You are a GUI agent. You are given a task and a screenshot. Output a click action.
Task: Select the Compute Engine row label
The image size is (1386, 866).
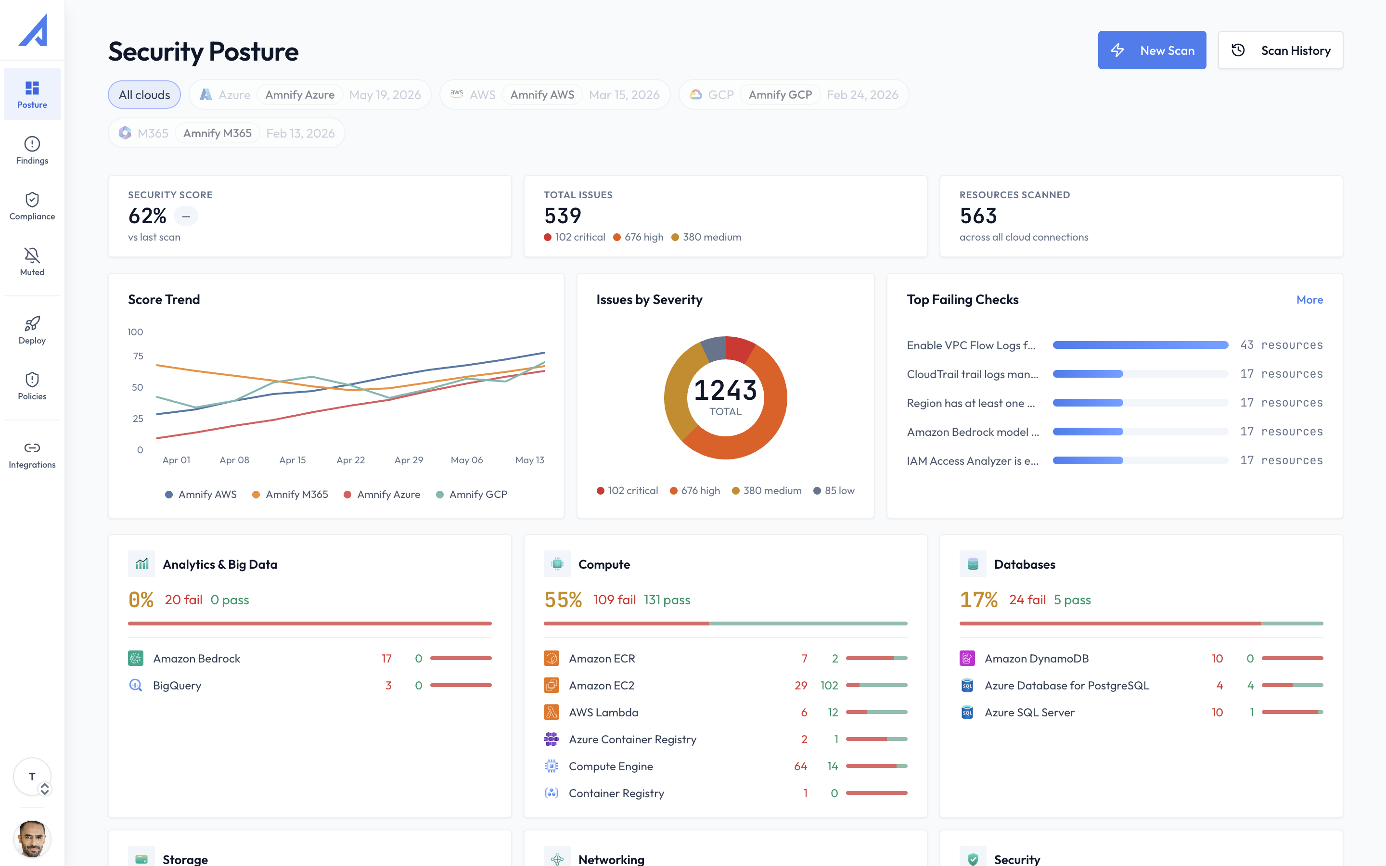(x=611, y=766)
